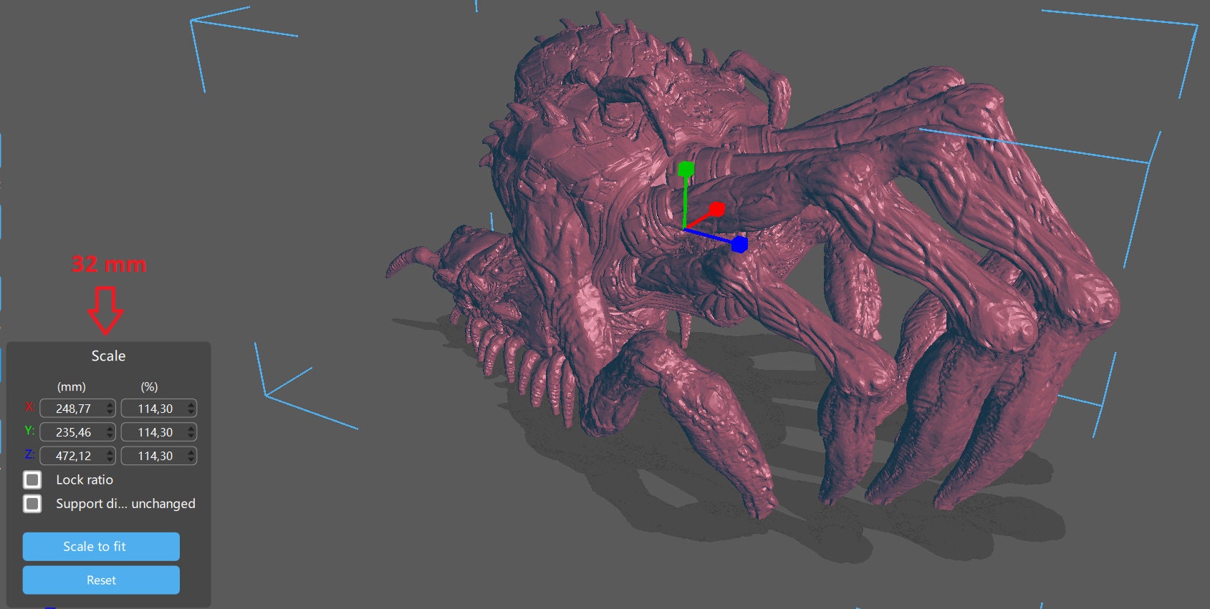1210x609 pixels.
Task: Decrease X percent with down arrow
Action: 191,412
